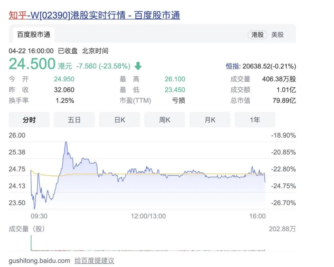Switch to 港股 market toggle
Viewport: 334px width, 267px height.
click(x=257, y=35)
